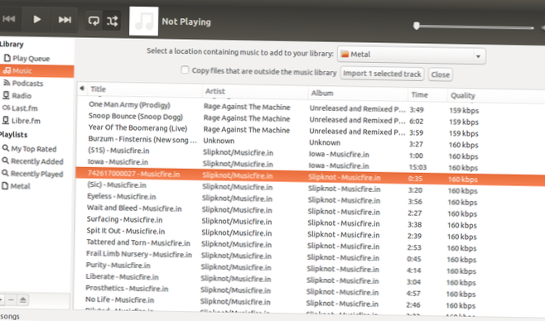This screenshot has width=545, height=321.
Task: Select Year Of The Boomerang (Live)
Action: (137, 127)
